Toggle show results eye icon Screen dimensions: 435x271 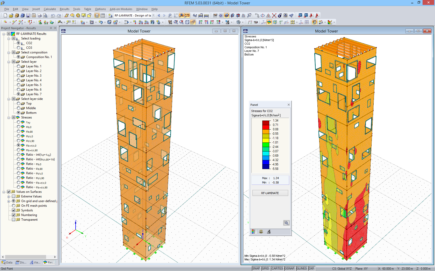pyautogui.click(x=182, y=15)
